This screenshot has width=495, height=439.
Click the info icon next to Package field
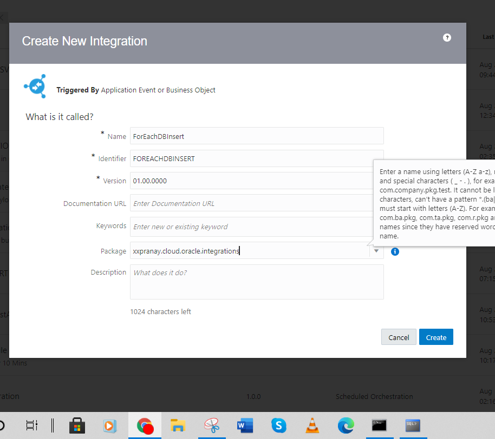tap(395, 251)
